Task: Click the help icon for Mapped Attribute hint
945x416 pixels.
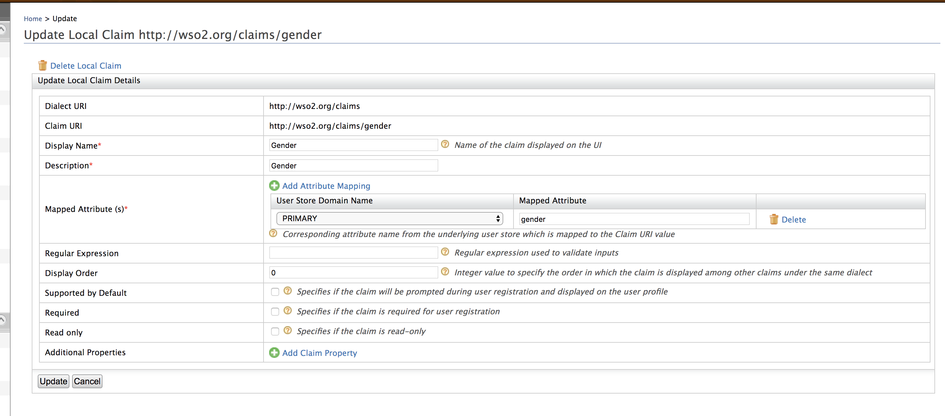Action: pos(273,233)
